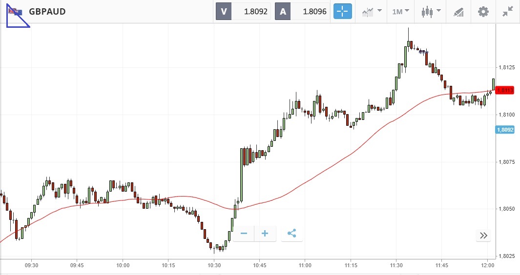Open the candlestick chart type dropdown

(x=431, y=11)
